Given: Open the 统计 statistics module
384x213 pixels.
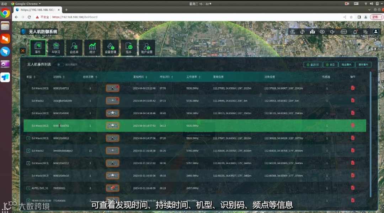Looking at the screenshot, I should point(92,48).
